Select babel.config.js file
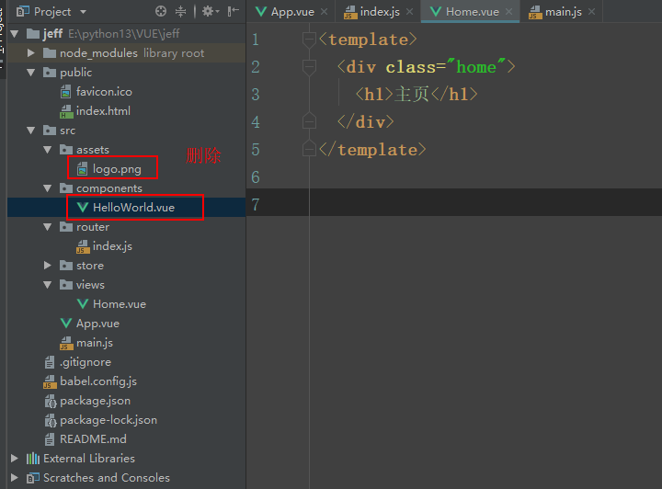The image size is (662, 489). click(x=98, y=381)
